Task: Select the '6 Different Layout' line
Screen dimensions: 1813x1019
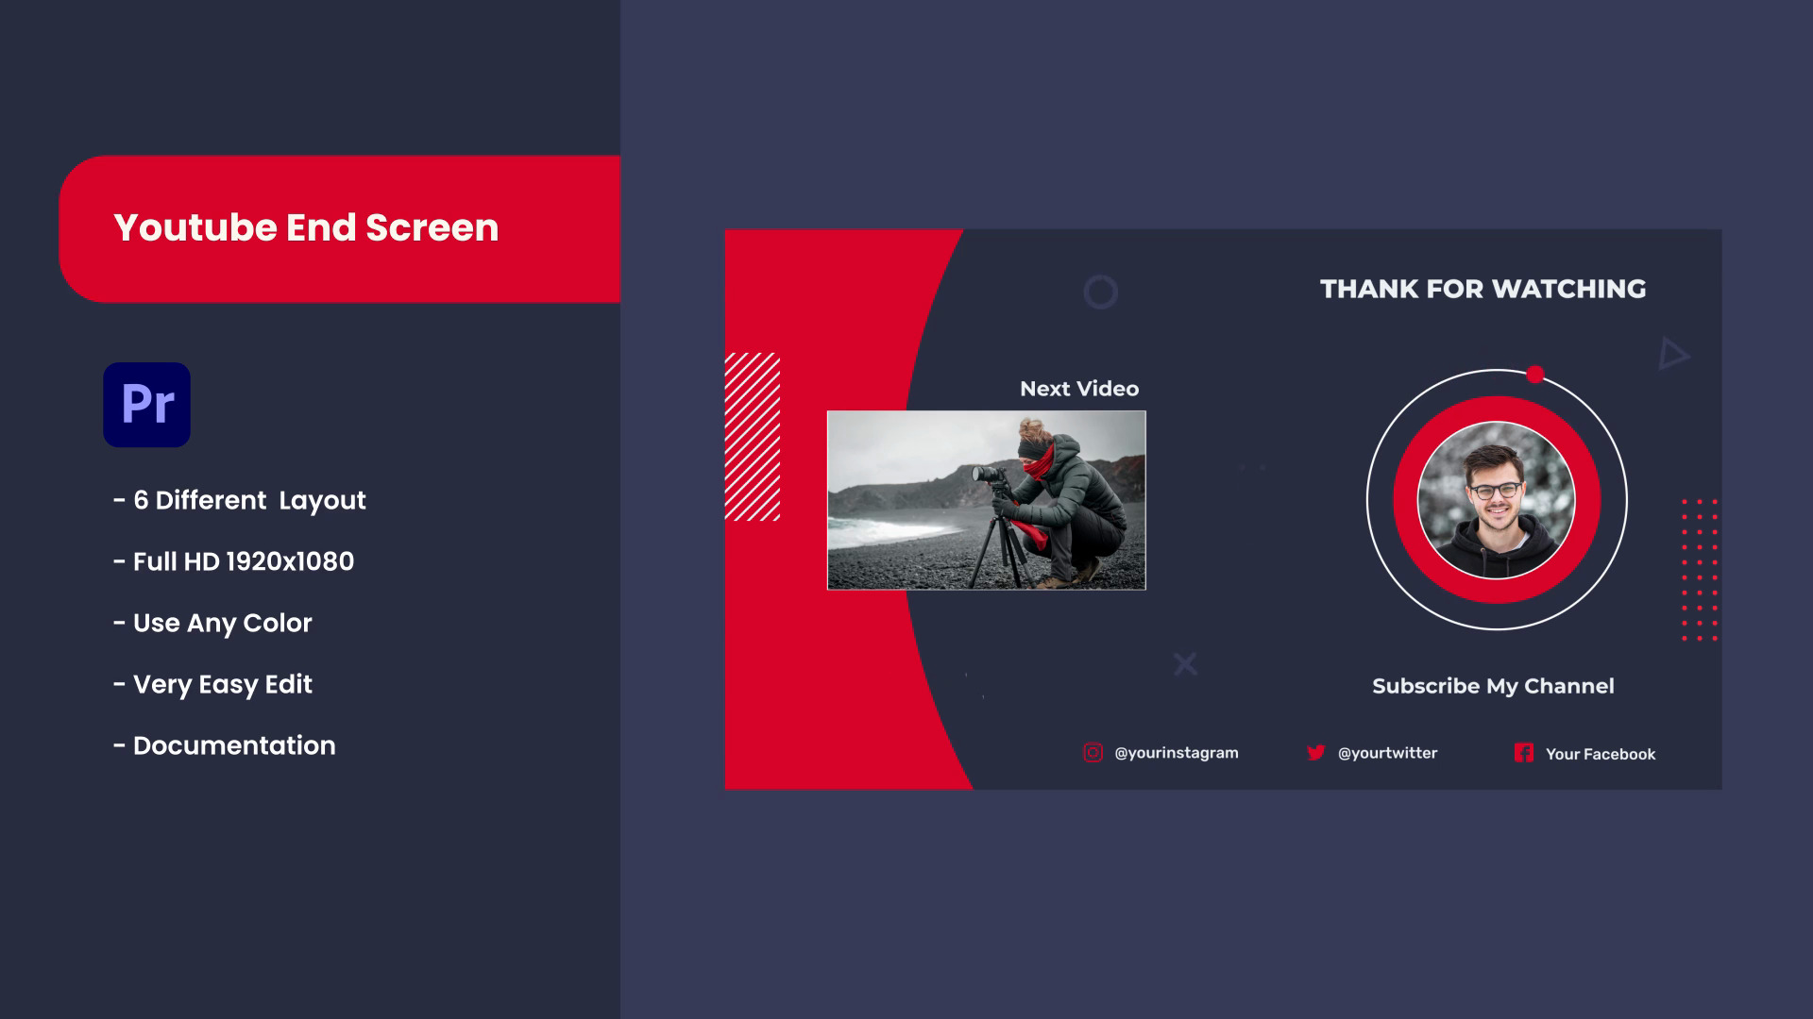Action: 239,500
